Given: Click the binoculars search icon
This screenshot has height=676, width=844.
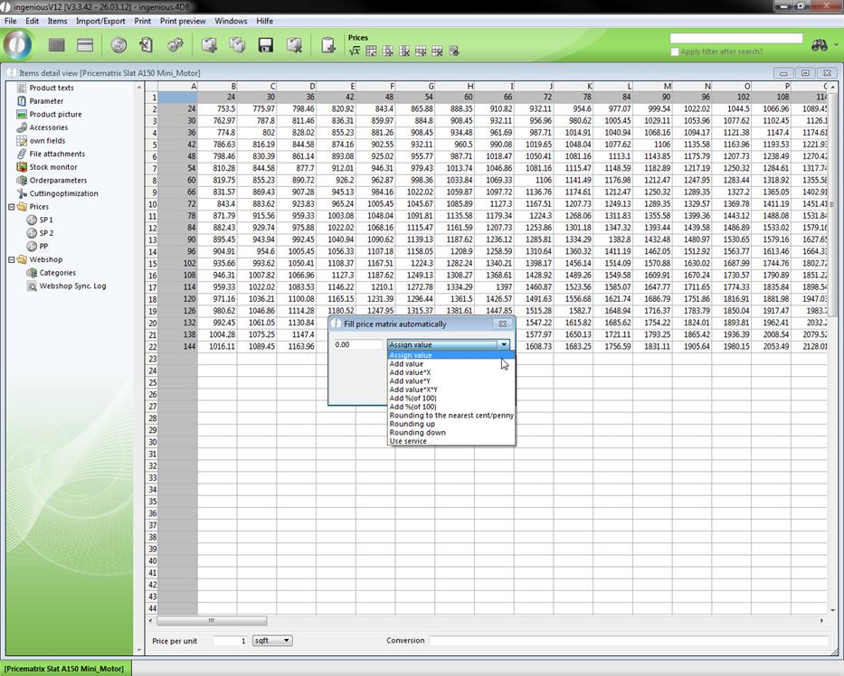Looking at the screenshot, I should 820,45.
